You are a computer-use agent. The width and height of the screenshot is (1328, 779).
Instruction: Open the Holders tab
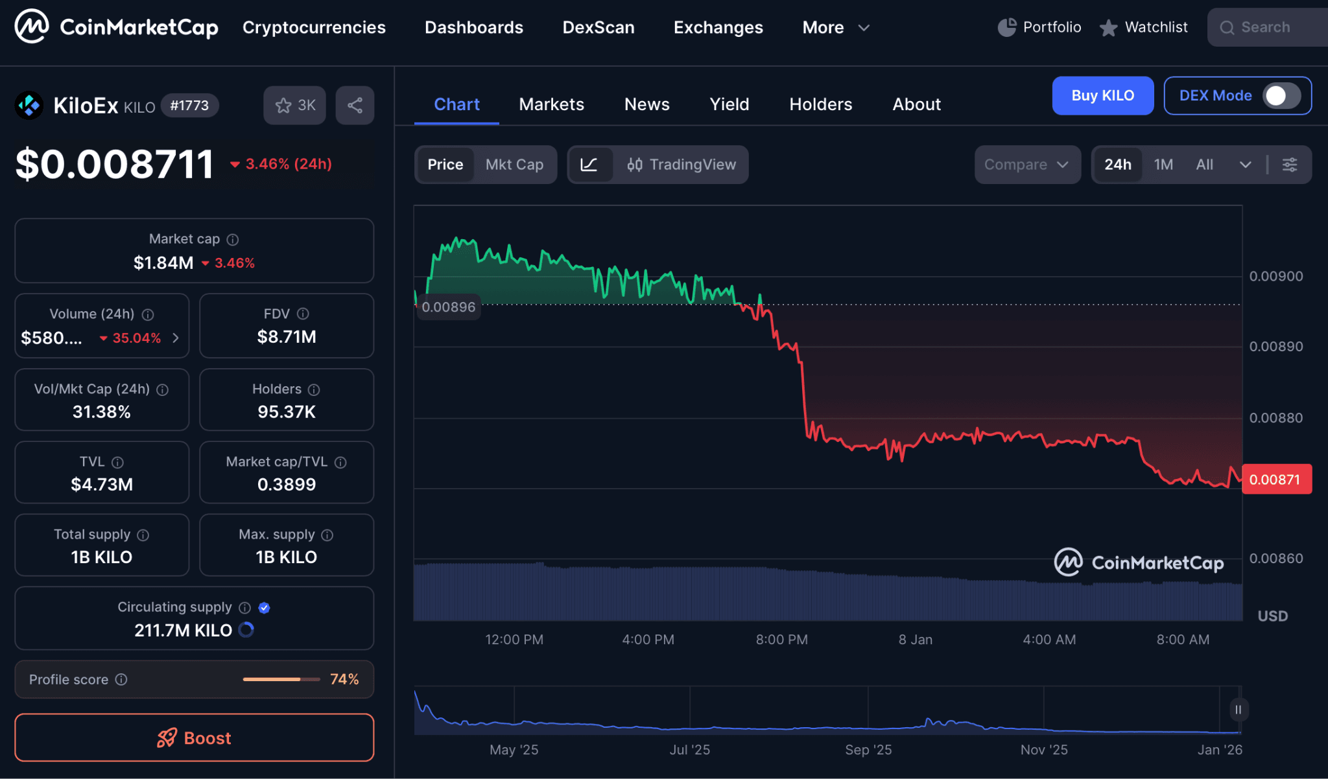point(820,104)
